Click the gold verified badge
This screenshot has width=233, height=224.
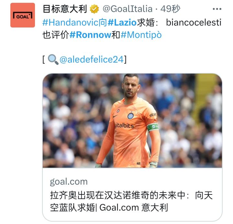click(94, 9)
